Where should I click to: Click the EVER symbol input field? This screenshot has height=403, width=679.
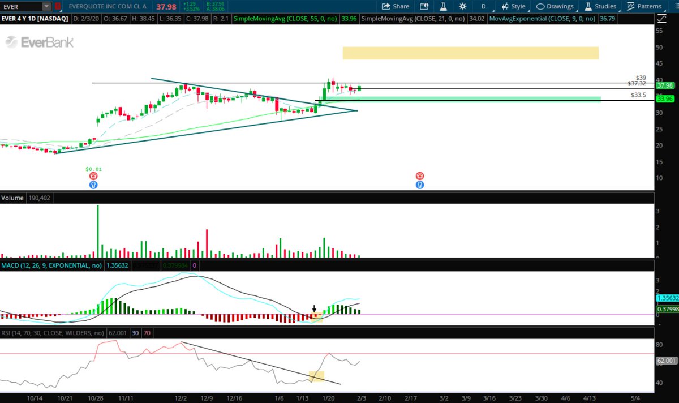pyautogui.click(x=21, y=6)
